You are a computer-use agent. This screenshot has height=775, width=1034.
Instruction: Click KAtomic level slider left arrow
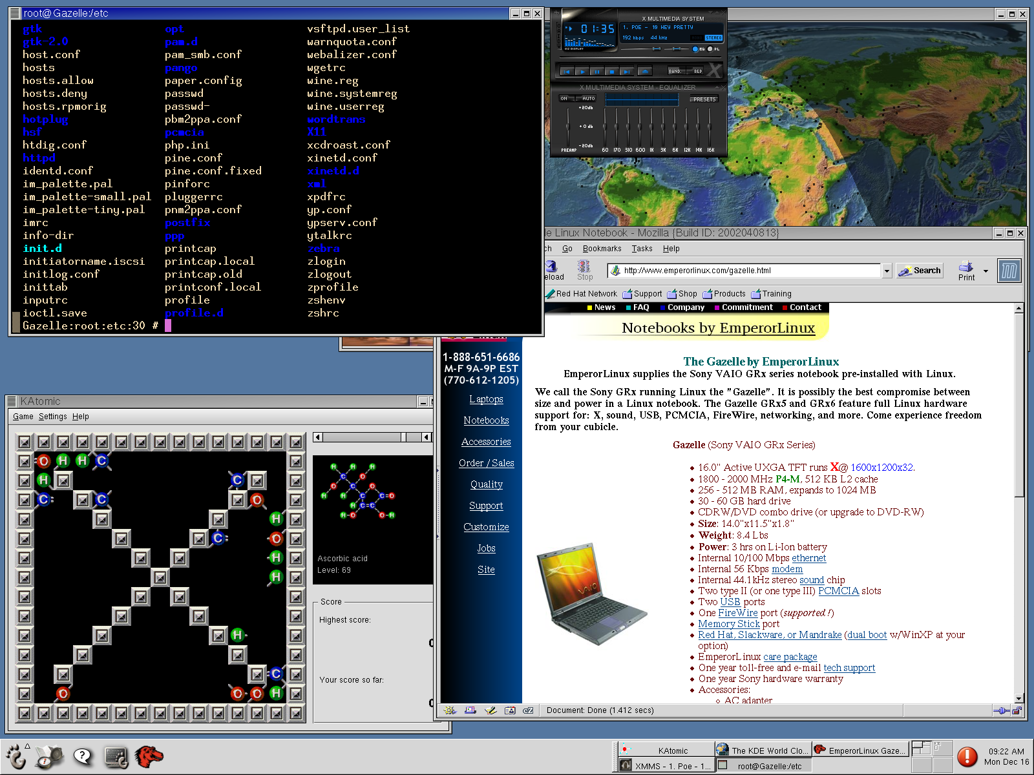pos(318,437)
